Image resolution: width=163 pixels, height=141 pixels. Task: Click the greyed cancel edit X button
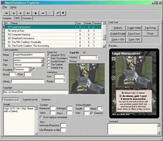click(50, 13)
